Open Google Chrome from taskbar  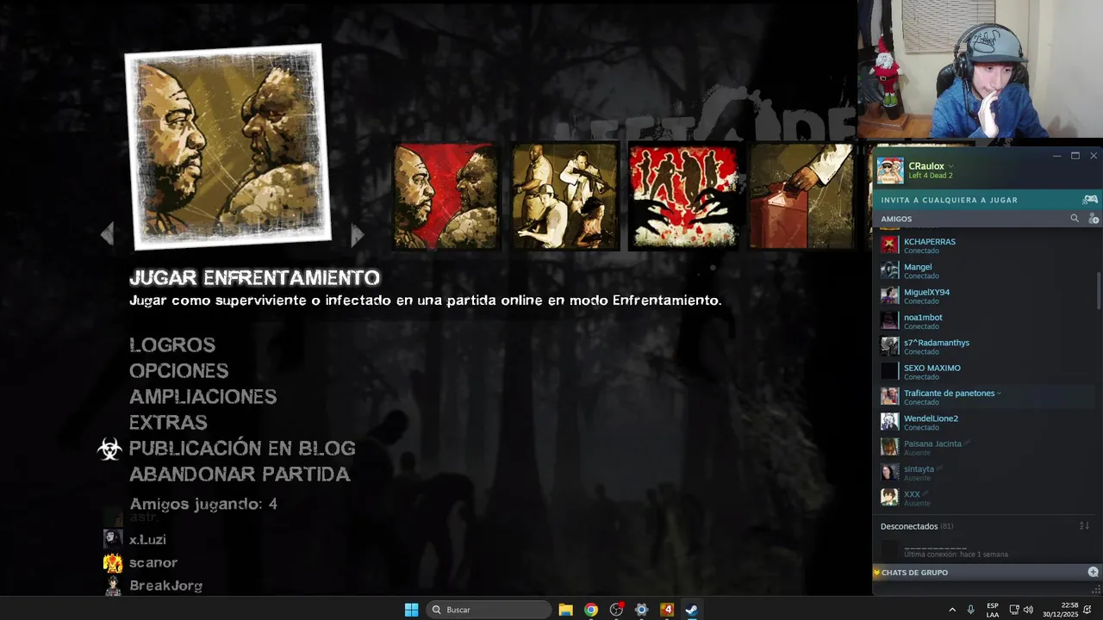(x=591, y=610)
